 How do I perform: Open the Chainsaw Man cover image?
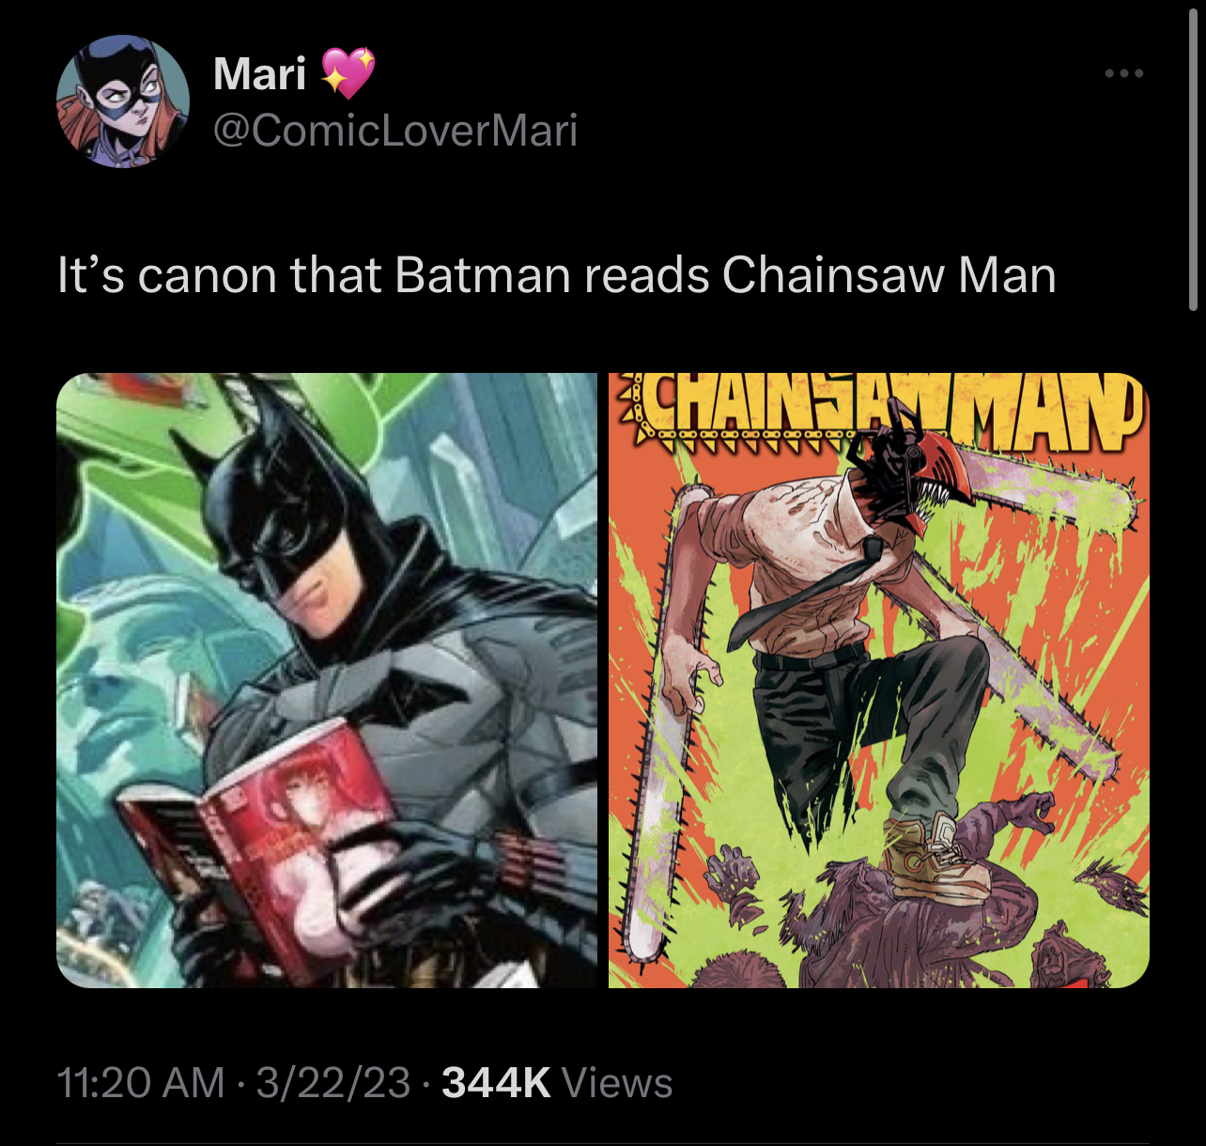tap(879, 680)
